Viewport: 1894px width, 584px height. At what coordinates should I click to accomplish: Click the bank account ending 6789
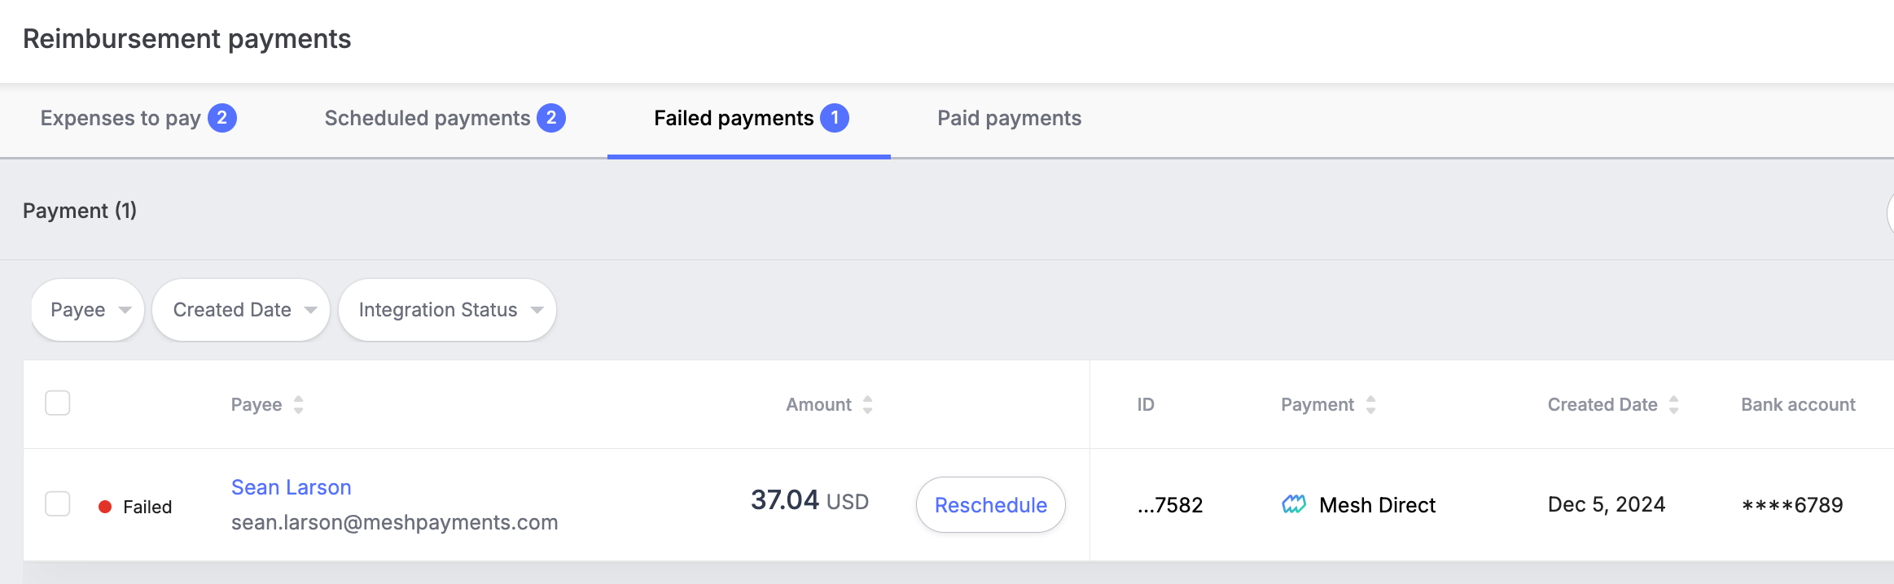tap(1791, 505)
